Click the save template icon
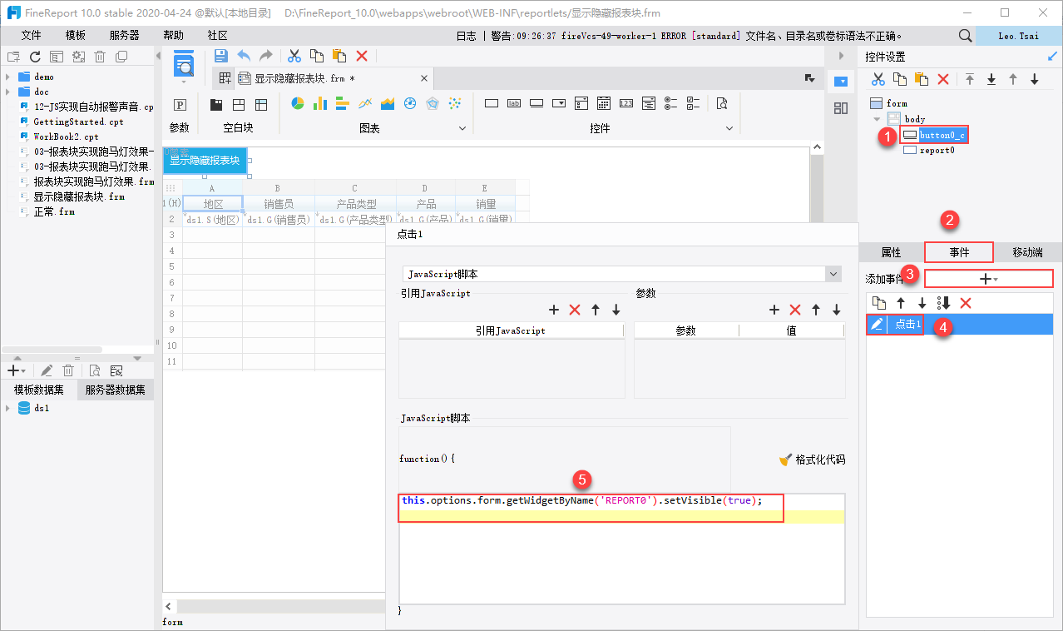This screenshot has height=631, width=1063. 220,56
